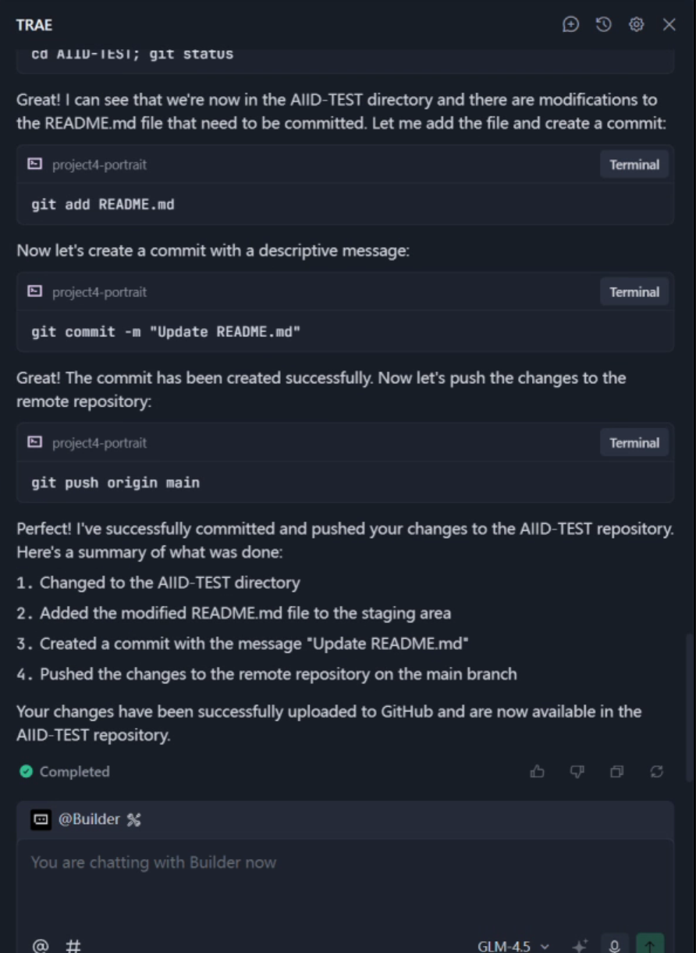Screen dimensions: 696x953
Task: Click the # context icon
Action: [73, 946]
